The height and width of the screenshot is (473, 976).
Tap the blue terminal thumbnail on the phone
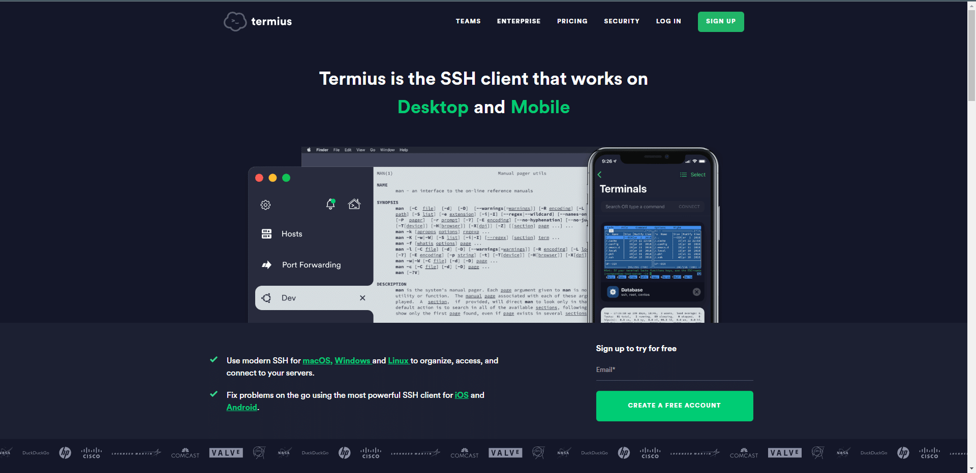(x=653, y=252)
